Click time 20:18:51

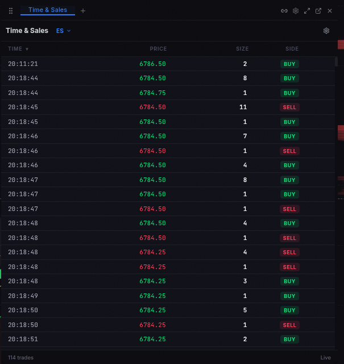coord(23,339)
